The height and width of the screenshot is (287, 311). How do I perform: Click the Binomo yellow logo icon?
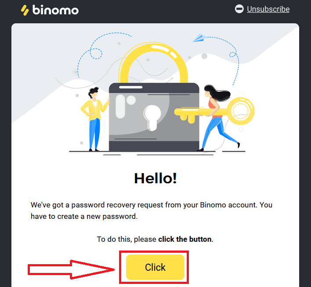(x=25, y=10)
